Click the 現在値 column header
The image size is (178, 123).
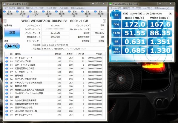56,54
